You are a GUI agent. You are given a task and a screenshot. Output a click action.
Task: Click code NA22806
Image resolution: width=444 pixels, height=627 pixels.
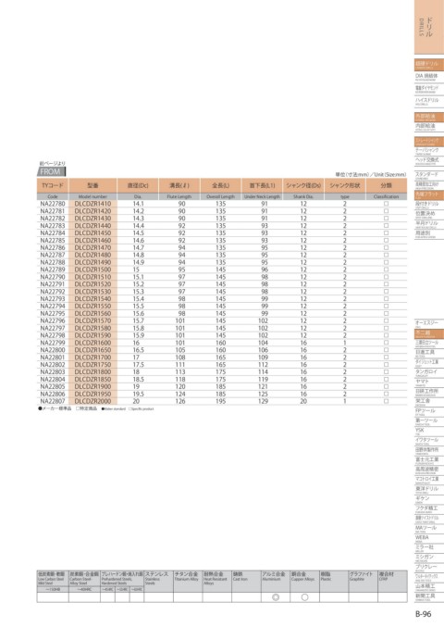click(53, 394)
